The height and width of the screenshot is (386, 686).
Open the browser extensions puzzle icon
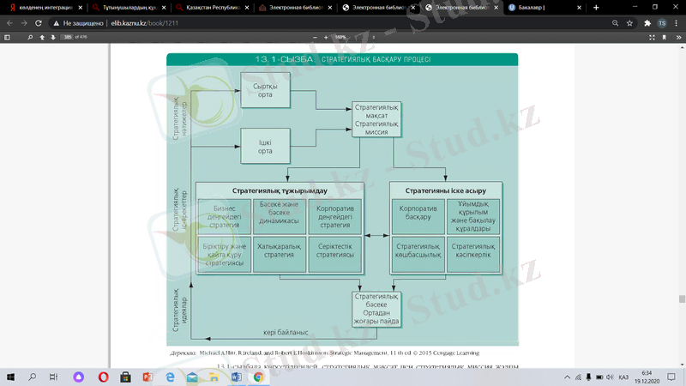point(647,23)
